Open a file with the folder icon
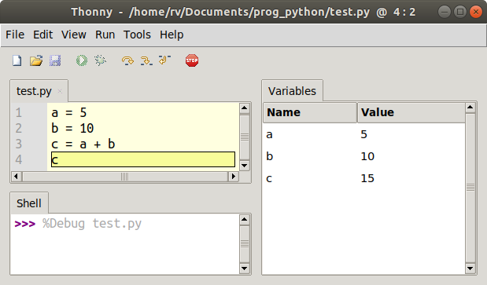487x285 pixels. [36, 60]
